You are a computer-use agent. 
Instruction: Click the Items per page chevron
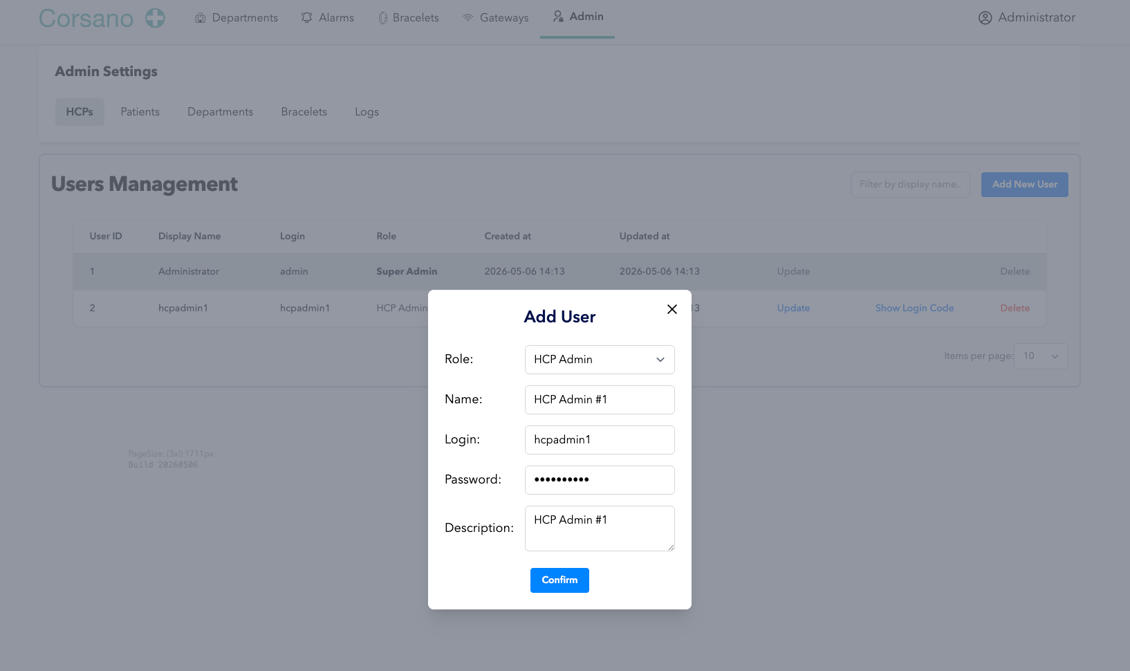[1055, 356]
